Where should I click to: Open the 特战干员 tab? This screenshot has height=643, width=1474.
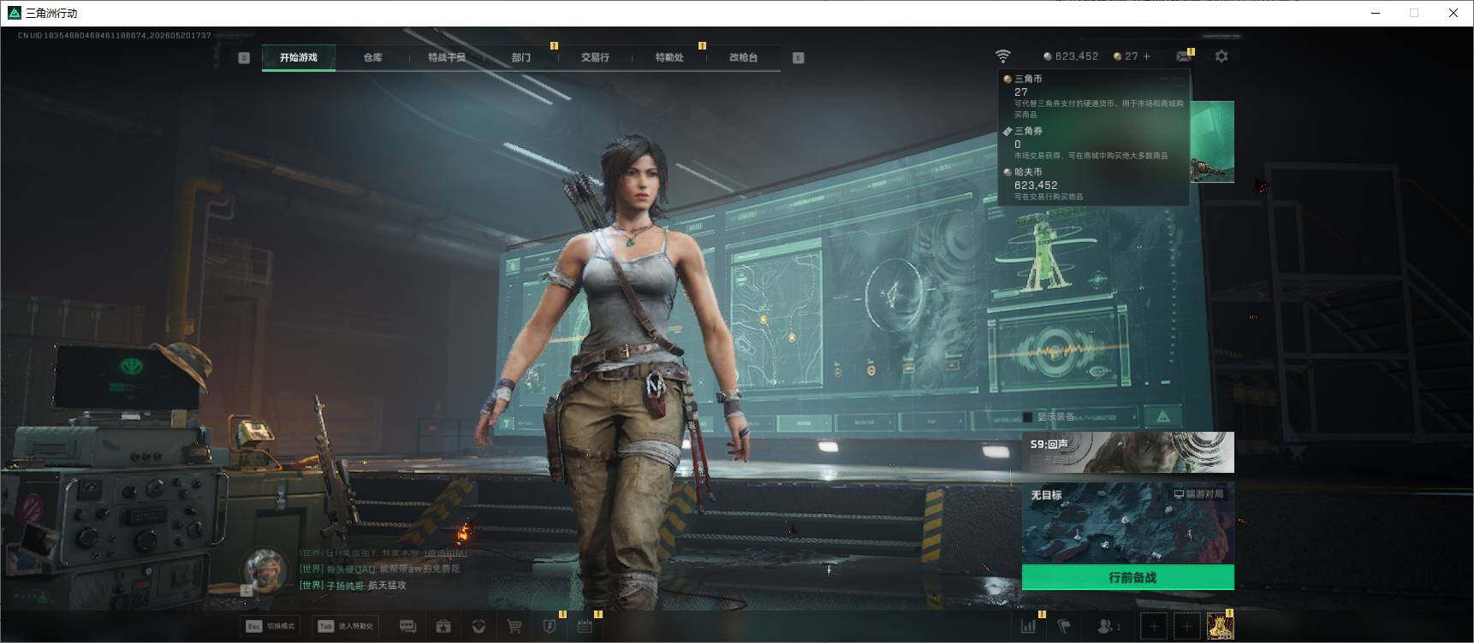pos(447,57)
